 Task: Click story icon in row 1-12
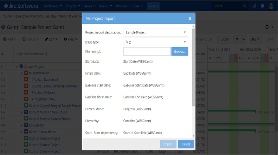(26, 151)
